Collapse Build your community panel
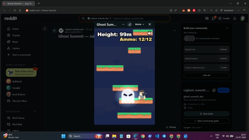The width and height of the screenshot is (249, 140). pyautogui.click(x=227, y=28)
